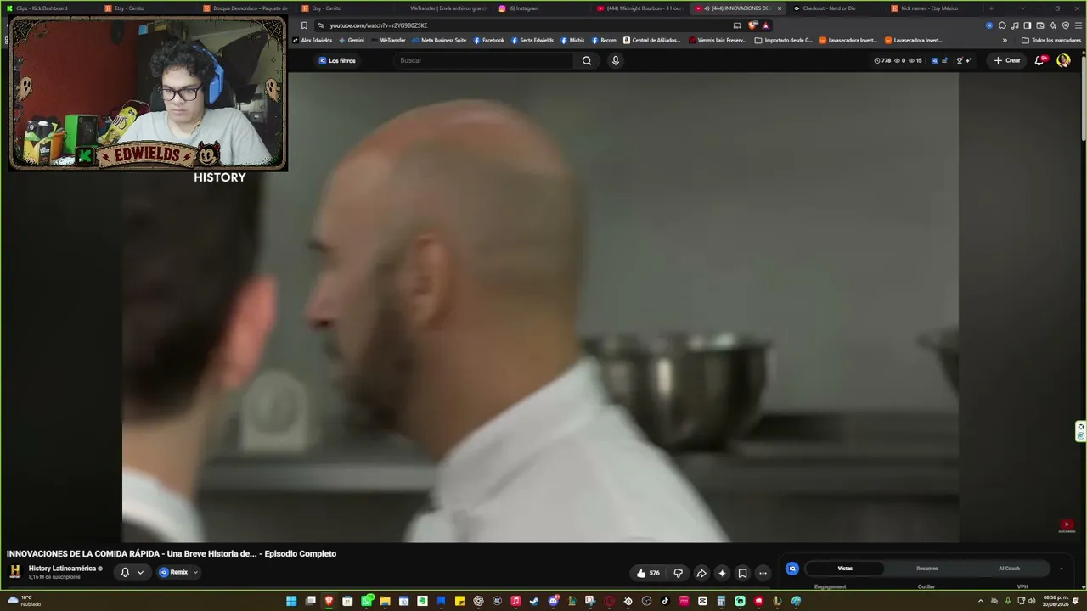Open the browser hamburger menu
The height and width of the screenshot is (611, 1087).
click(x=1079, y=25)
